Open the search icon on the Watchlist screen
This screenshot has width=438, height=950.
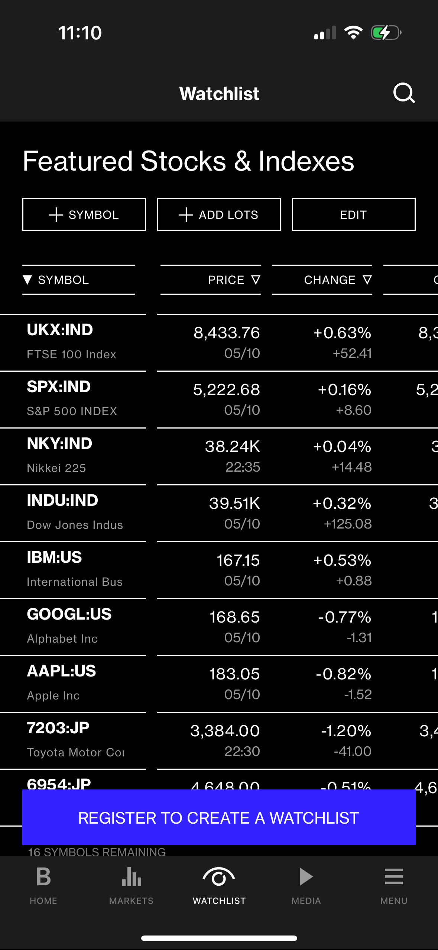405,93
